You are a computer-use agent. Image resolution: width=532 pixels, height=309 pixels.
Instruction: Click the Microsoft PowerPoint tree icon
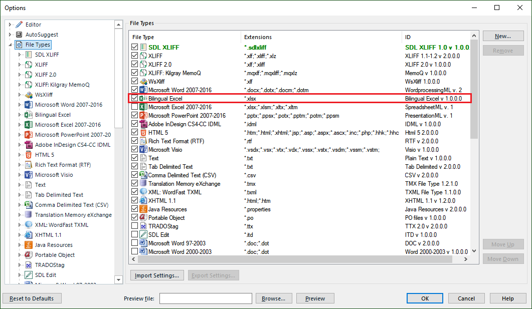click(29, 135)
